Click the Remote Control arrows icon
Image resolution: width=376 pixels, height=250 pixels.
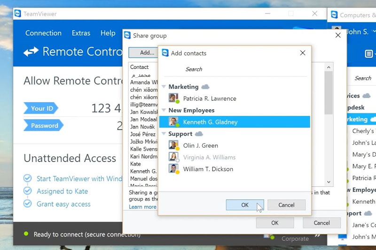[31, 51]
